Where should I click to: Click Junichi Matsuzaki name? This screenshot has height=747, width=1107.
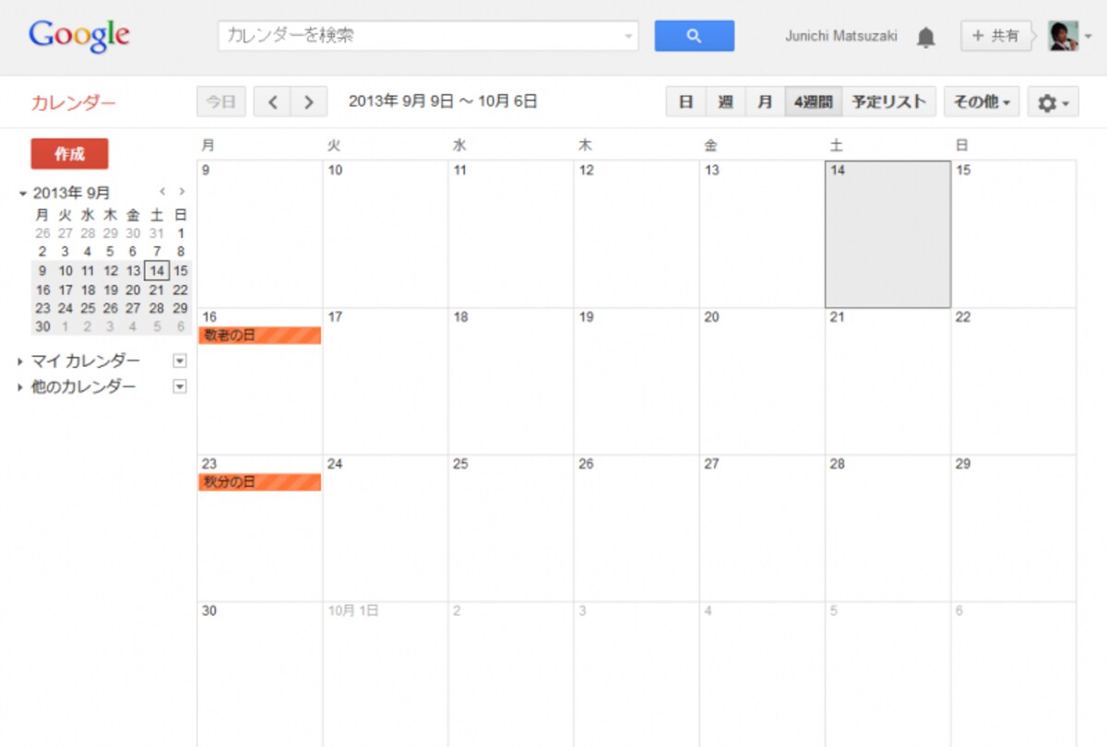point(841,37)
